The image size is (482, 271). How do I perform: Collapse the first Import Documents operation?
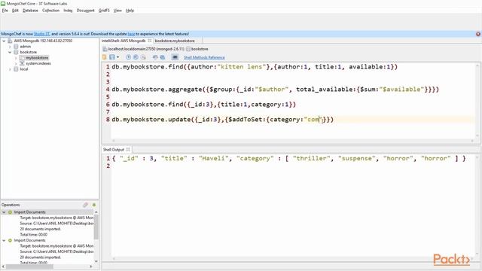coord(4,212)
